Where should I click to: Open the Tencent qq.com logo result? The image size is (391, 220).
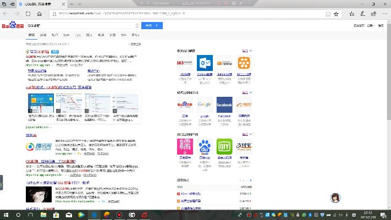pos(38,147)
